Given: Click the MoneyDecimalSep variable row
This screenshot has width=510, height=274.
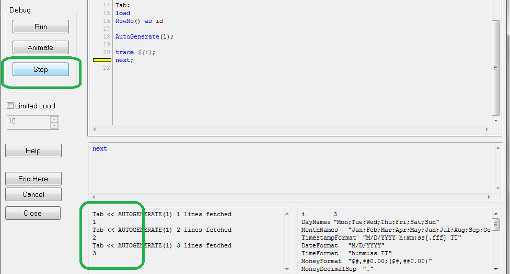Looking at the screenshot, I should coord(337,269).
